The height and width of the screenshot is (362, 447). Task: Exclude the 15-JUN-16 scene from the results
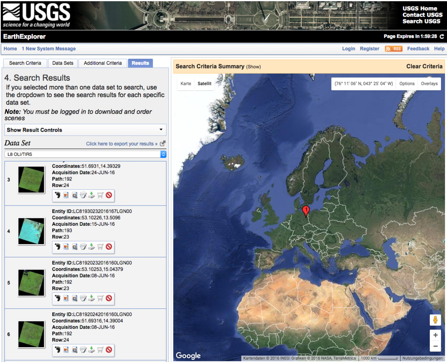[109, 247]
